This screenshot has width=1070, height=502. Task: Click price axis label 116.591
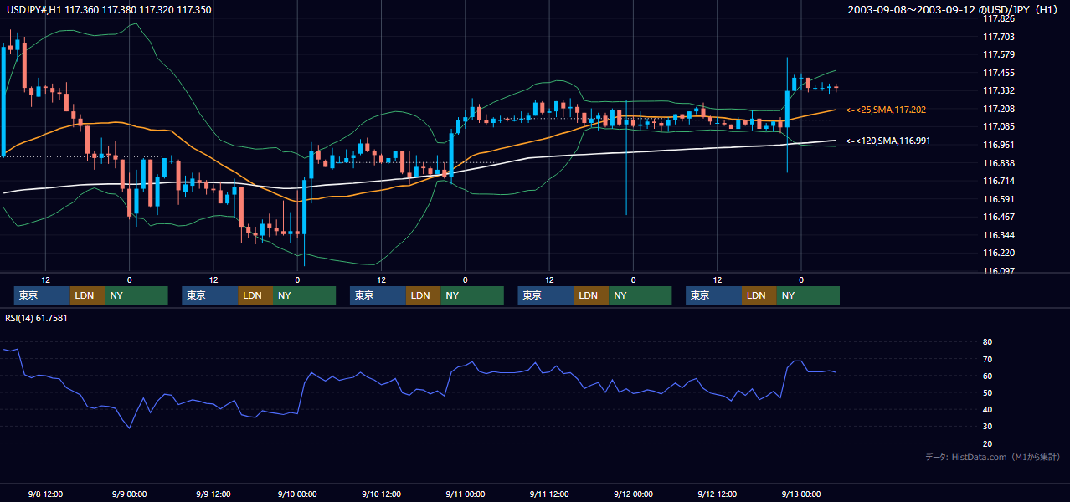click(x=998, y=199)
